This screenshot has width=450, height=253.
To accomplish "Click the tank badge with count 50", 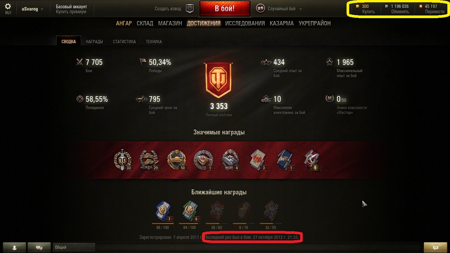I will [178, 160].
